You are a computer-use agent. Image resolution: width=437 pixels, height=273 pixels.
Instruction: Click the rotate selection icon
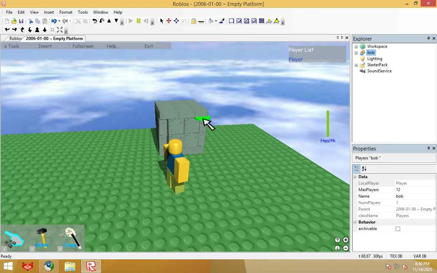pos(95,21)
